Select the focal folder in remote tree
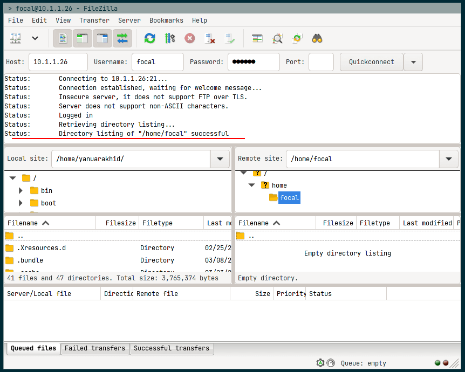The width and height of the screenshot is (465, 372). click(x=289, y=198)
